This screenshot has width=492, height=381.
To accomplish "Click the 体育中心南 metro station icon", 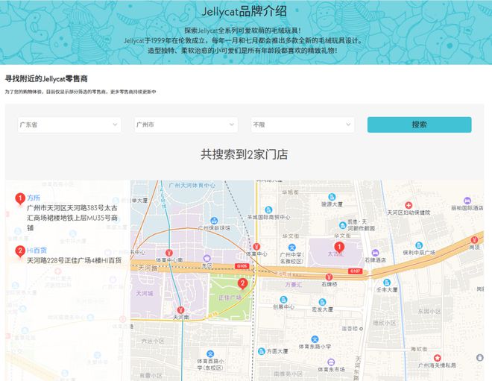I will point(169,253).
